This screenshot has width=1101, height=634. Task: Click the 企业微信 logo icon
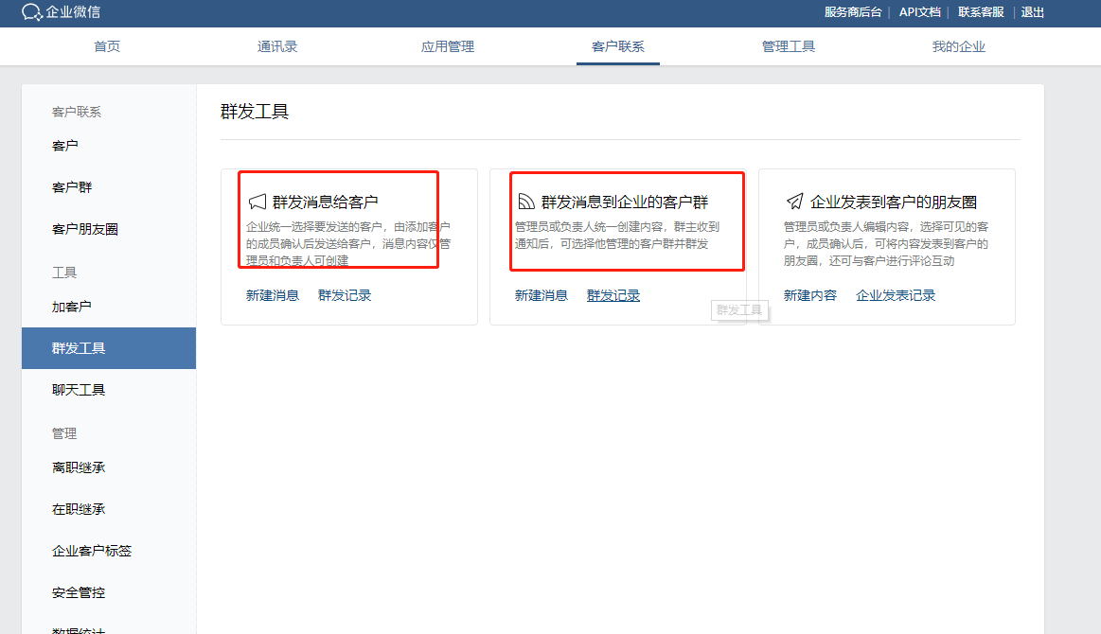[x=31, y=12]
